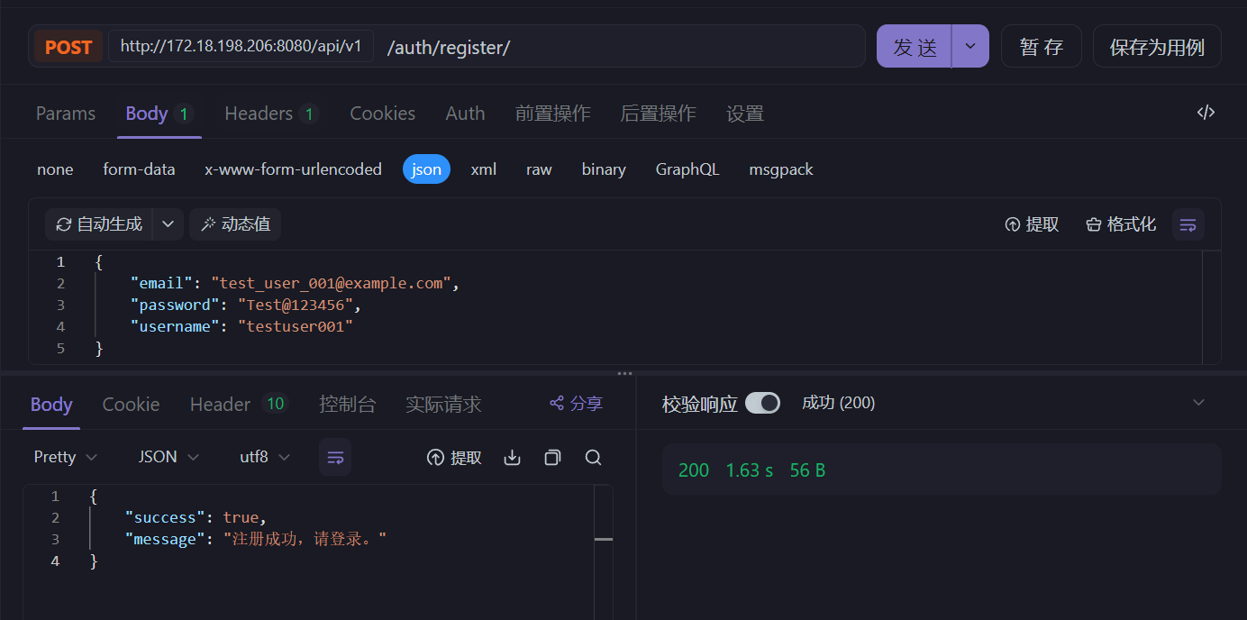Click the 200 status code
This screenshot has width=1247, height=620.
(x=693, y=470)
